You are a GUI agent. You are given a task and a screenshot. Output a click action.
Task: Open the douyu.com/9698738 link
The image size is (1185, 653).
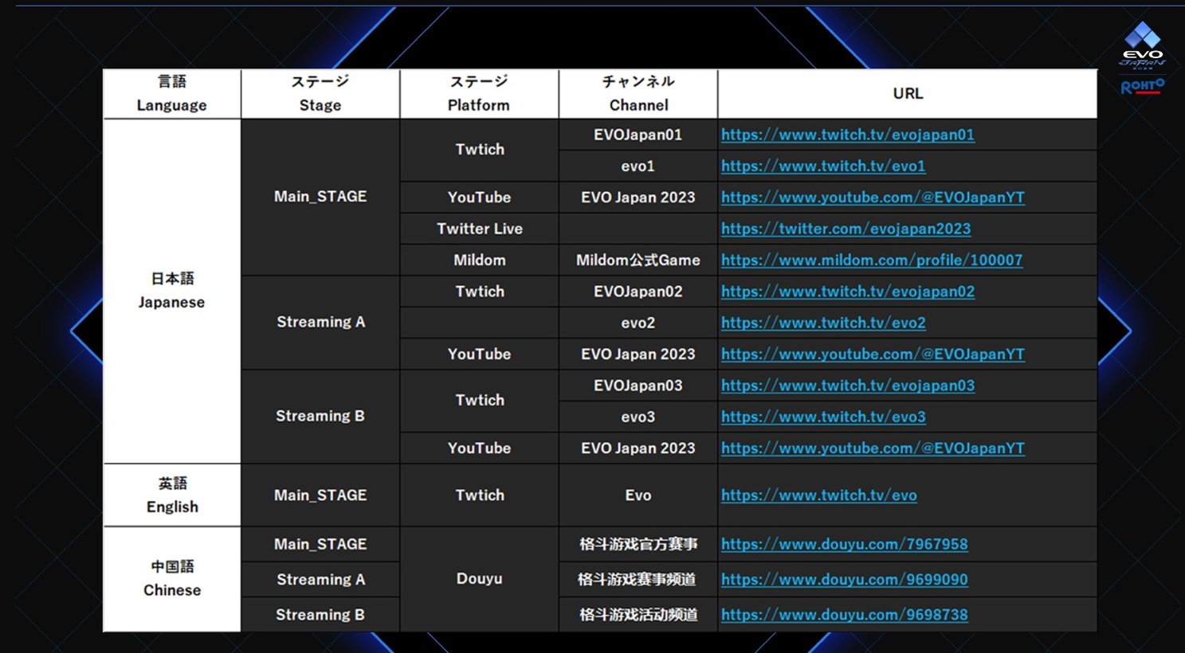tap(844, 615)
